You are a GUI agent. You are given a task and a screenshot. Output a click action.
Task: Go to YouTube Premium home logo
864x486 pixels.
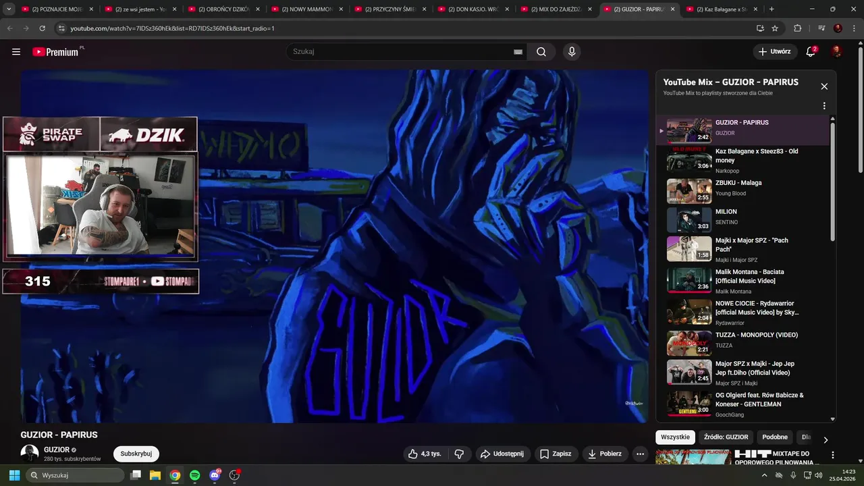(57, 51)
